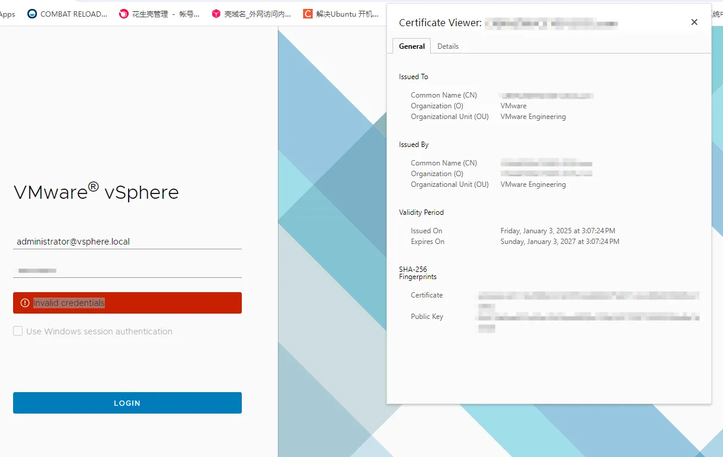Click the date Friday, January 3, 2025
Viewport: 723px width, 457px height.
pos(558,231)
